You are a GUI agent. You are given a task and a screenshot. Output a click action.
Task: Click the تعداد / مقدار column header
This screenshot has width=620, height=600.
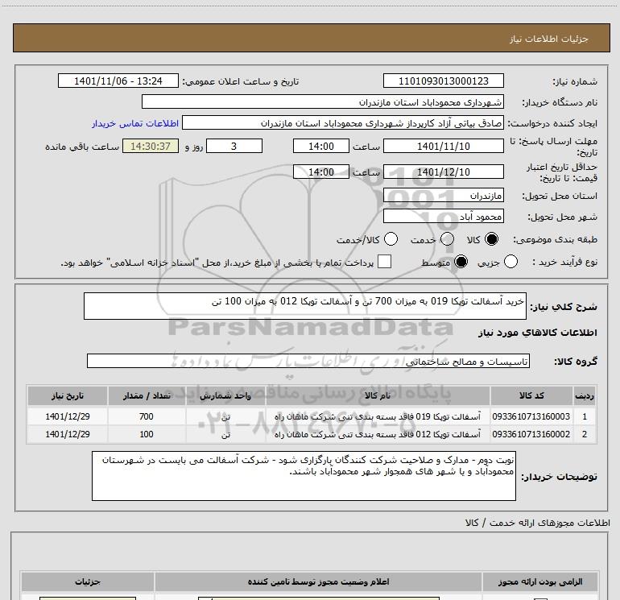click(x=147, y=395)
